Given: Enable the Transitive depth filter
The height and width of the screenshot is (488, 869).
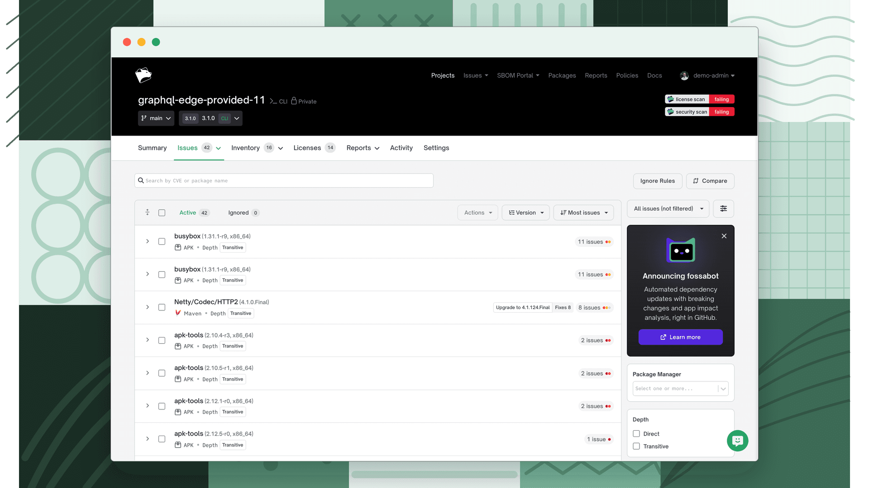Looking at the screenshot, I should coord(636,446).
